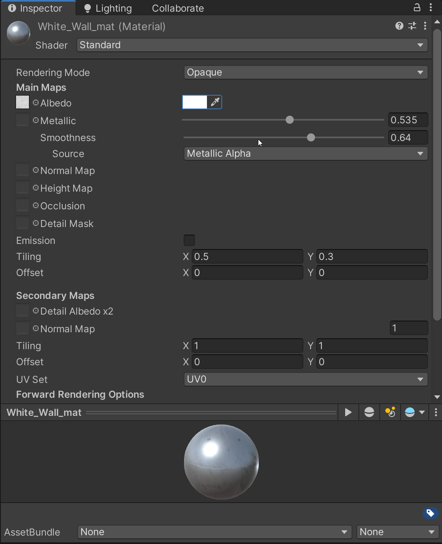
Task: Open the AssetBundle variant dropdown
Action: [398, 532]
